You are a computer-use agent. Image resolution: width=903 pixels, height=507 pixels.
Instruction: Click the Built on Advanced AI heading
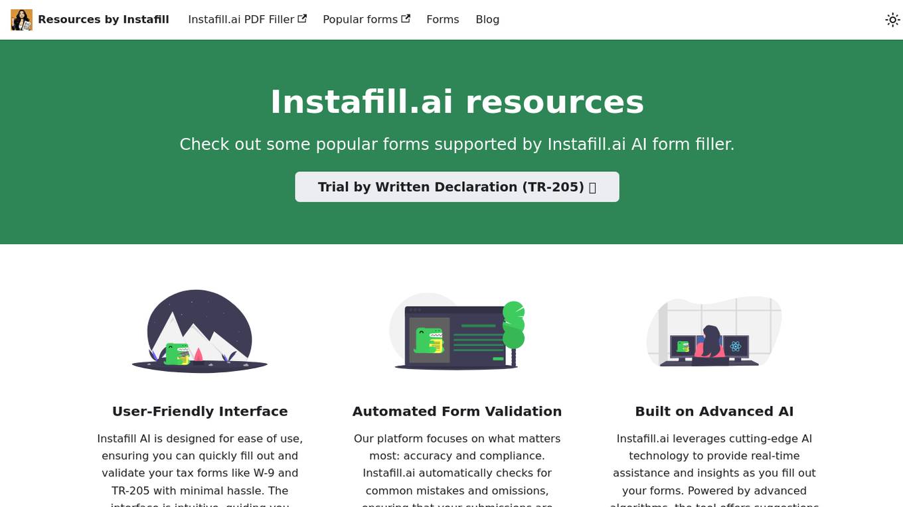coord(714,411)
